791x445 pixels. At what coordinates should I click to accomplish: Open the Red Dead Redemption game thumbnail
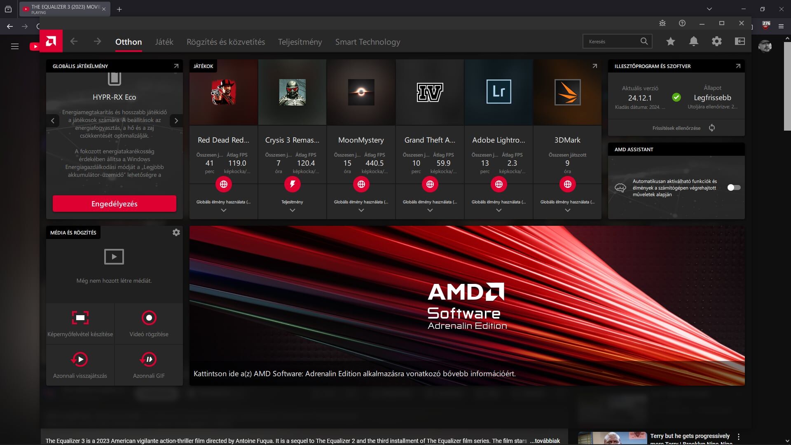(x=224, y=92)
